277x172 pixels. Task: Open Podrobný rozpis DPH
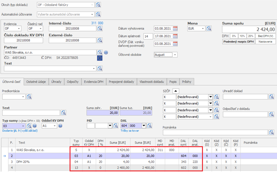[239, 42]
